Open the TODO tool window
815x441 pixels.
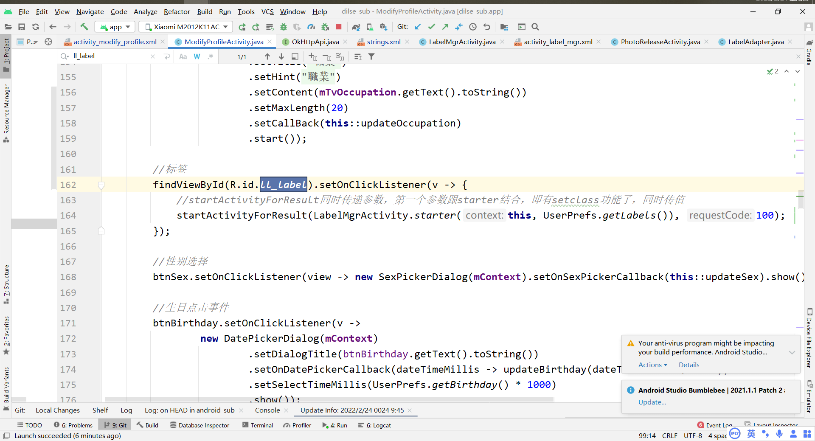tap(29, 425)
